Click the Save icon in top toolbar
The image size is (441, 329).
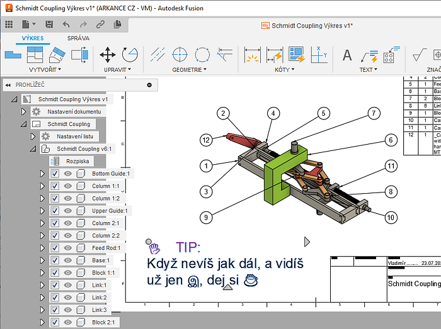(x=49, y=25)
